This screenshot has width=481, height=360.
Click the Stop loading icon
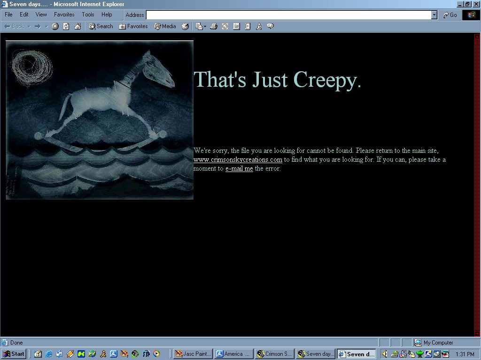pos(55,26)
